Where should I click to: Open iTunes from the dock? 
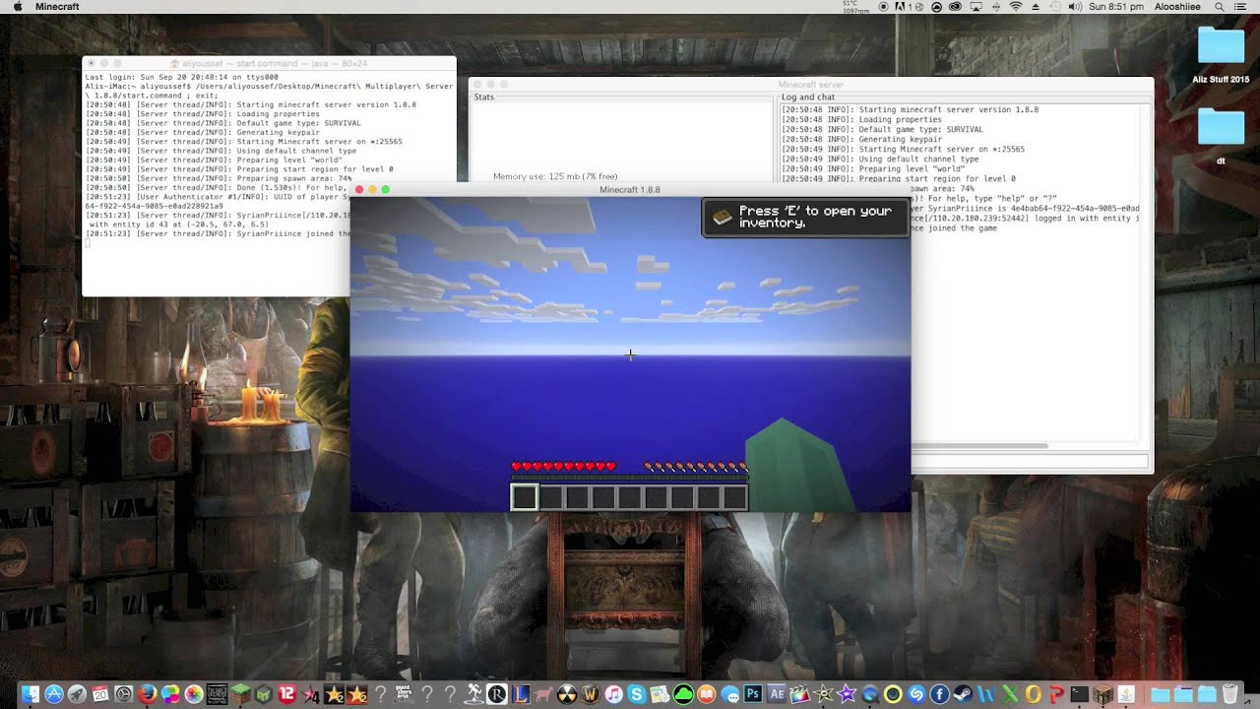click(613, 694)
